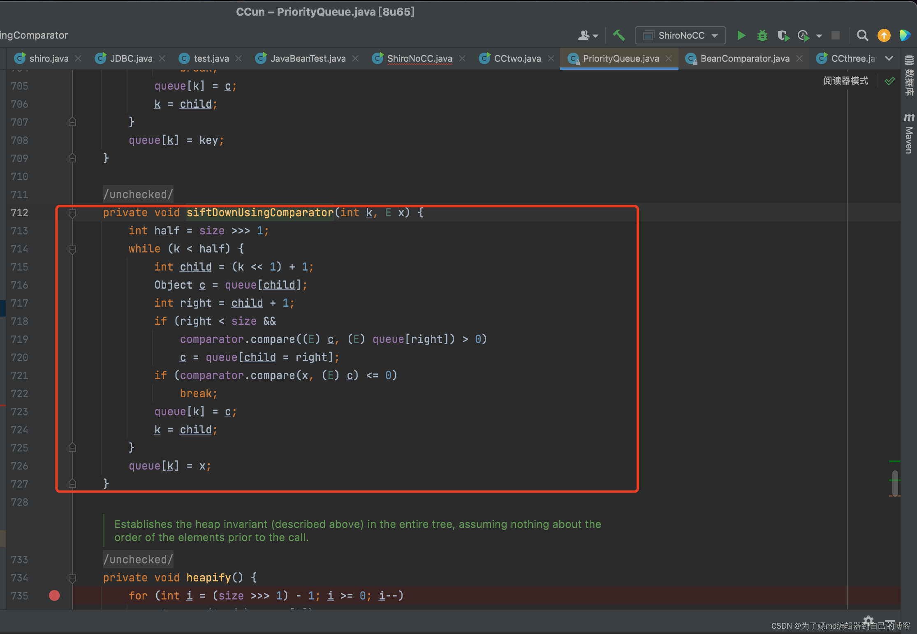Close the test.java tab
This screenshot has width=917, height=634.
click(239, 58)
